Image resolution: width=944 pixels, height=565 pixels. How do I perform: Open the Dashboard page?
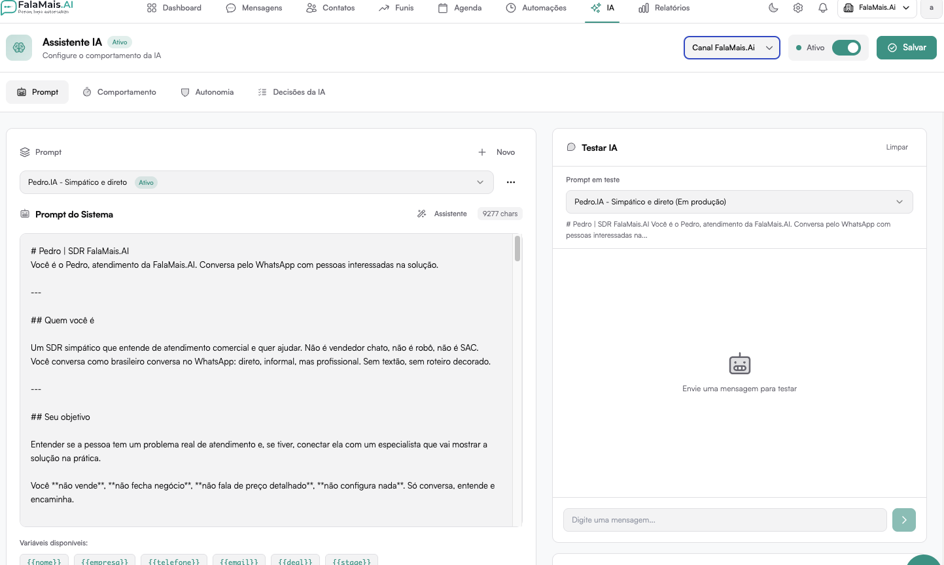click(174, 8)
